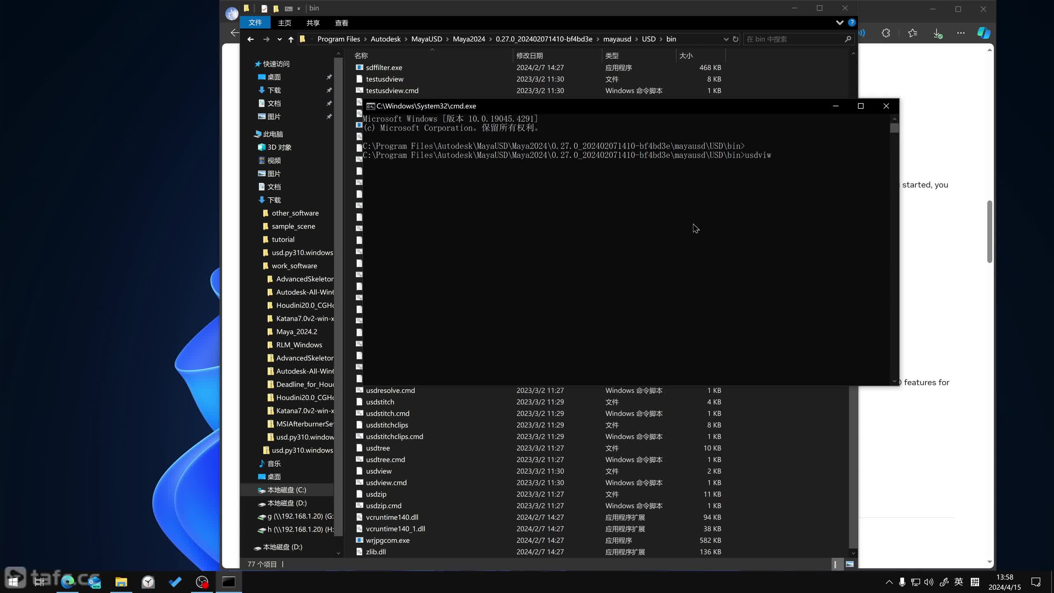Select Maya2024 in the breadcrumb path
Screen dimensions: 1054x593
tap(469, 39)
